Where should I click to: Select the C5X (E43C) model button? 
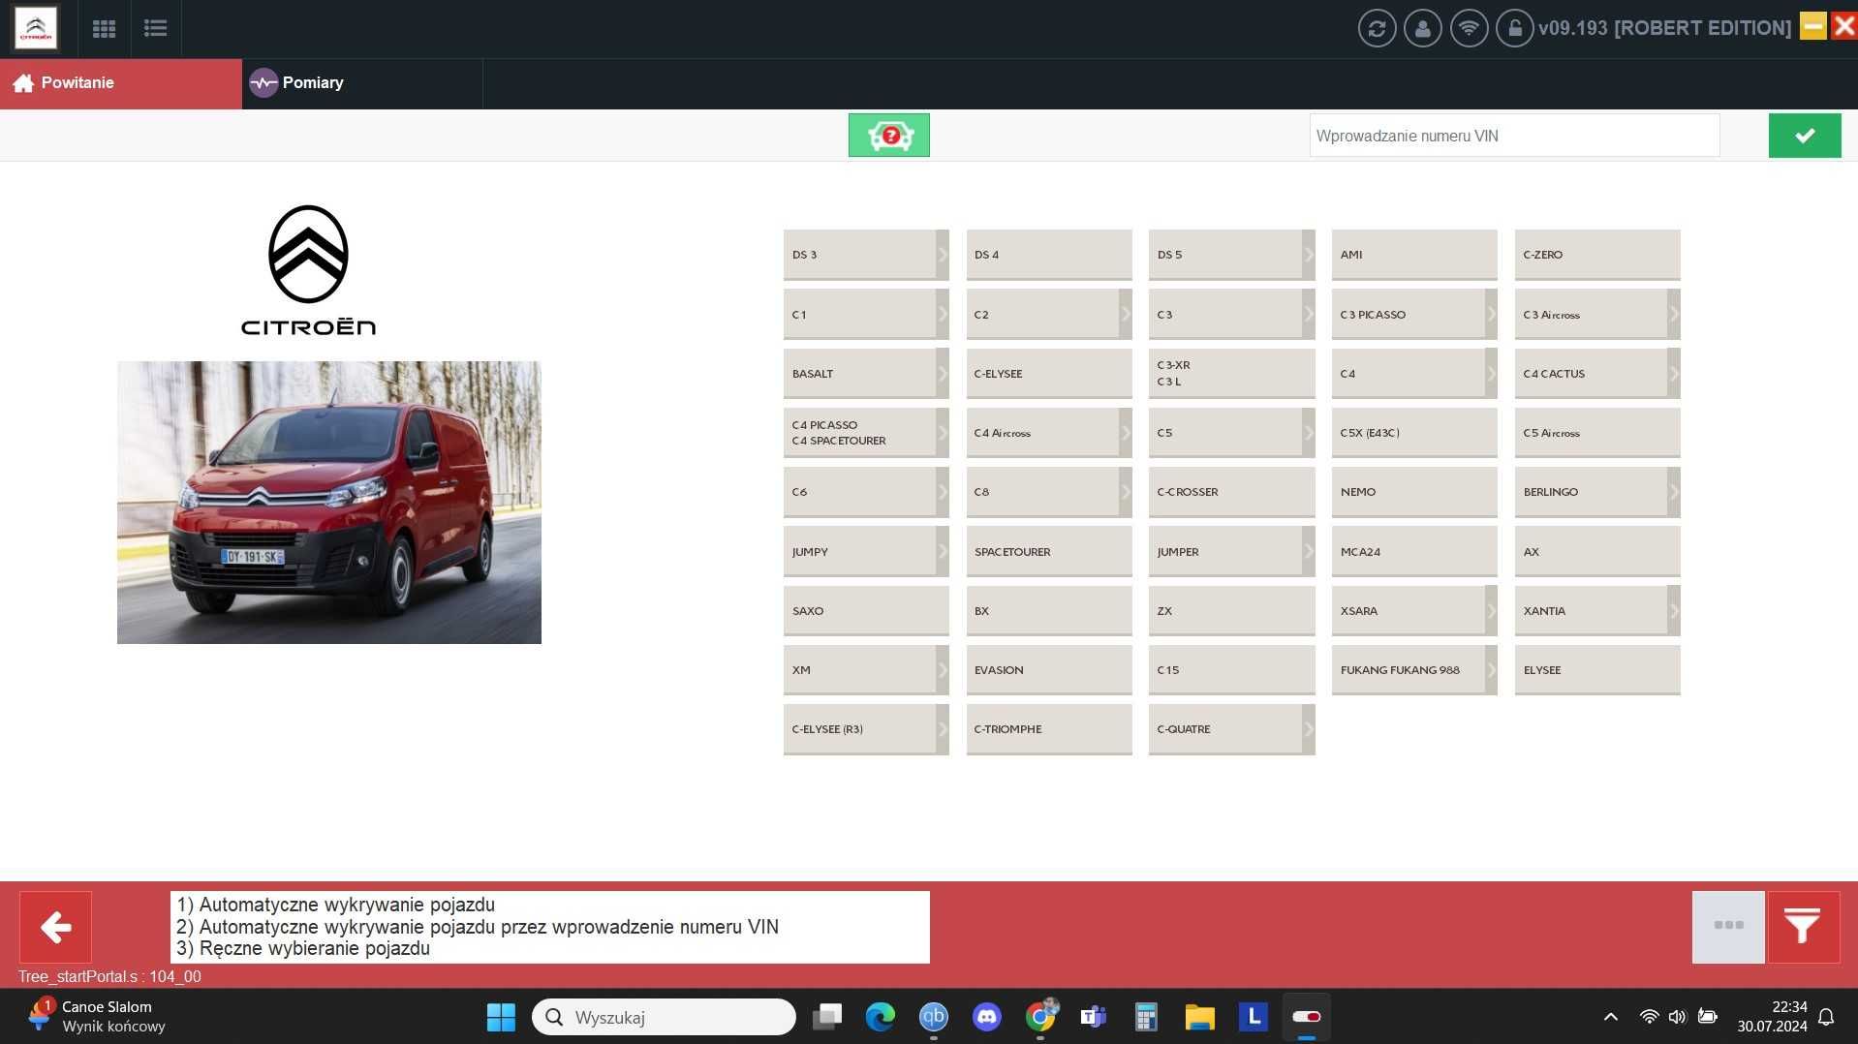[1414, 433]
